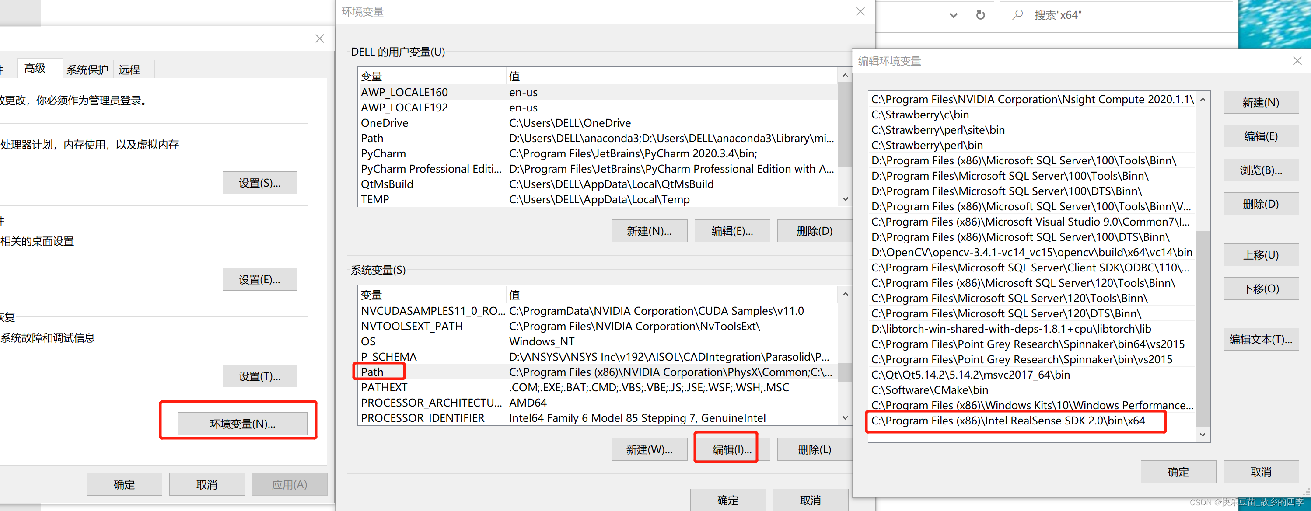
Task: Delete path entry with 删除(D) in Edit dialog
Action: click(x=1261, y=204)
